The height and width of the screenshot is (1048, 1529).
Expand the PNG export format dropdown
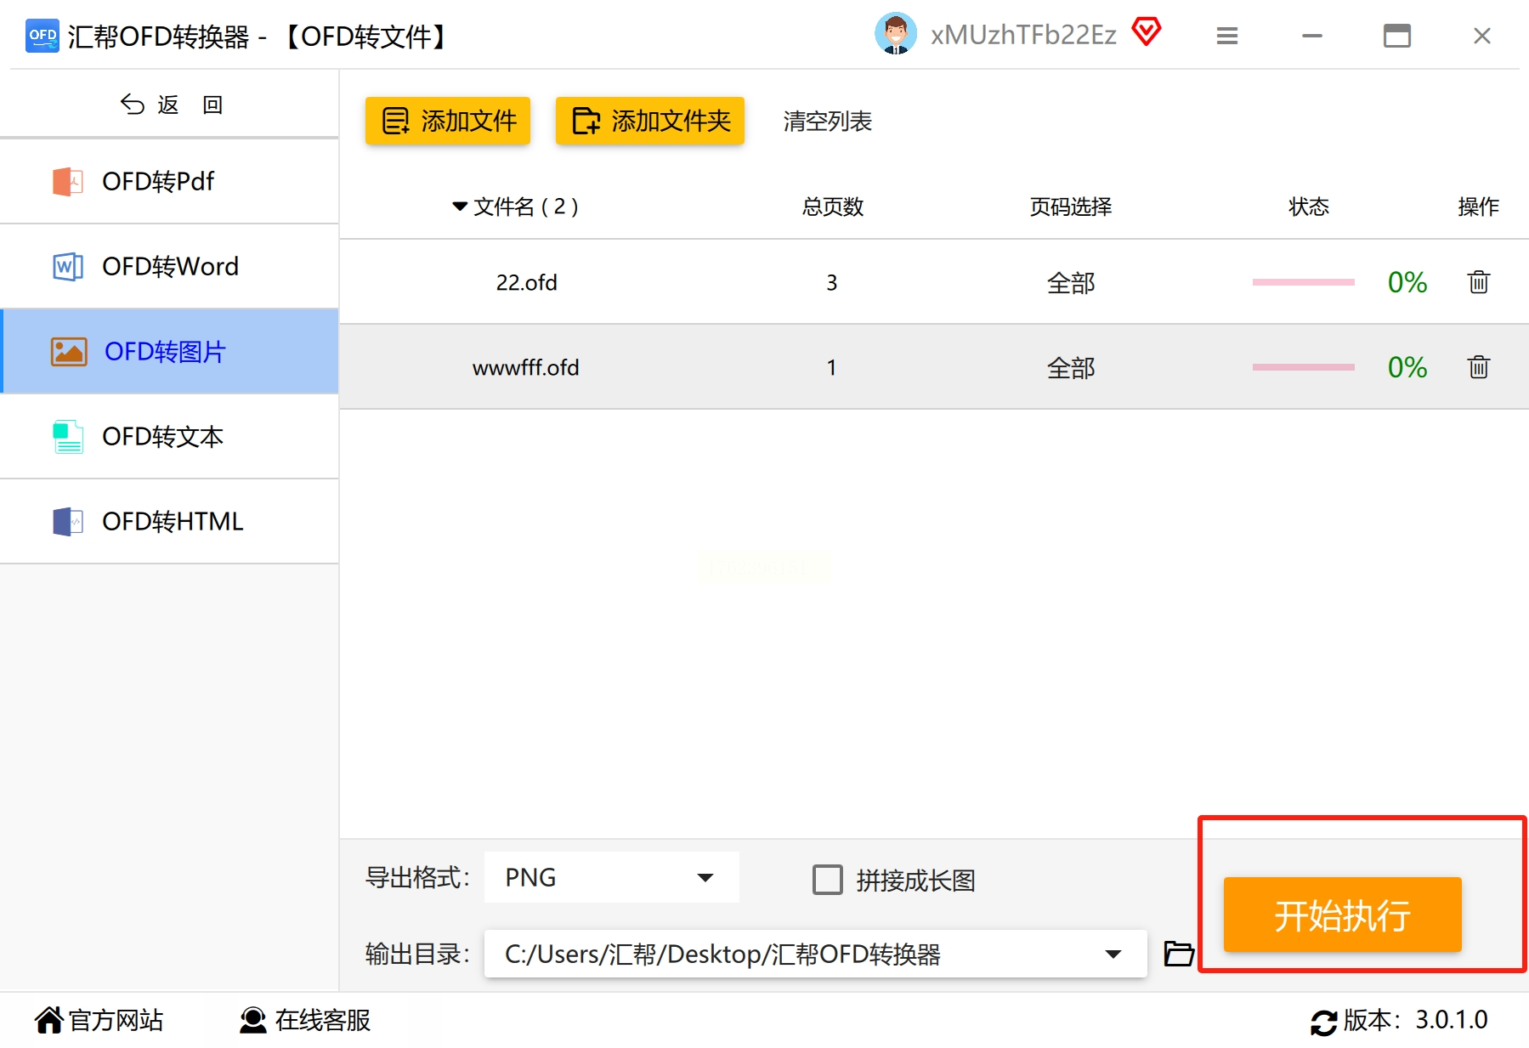pos(611,877)
